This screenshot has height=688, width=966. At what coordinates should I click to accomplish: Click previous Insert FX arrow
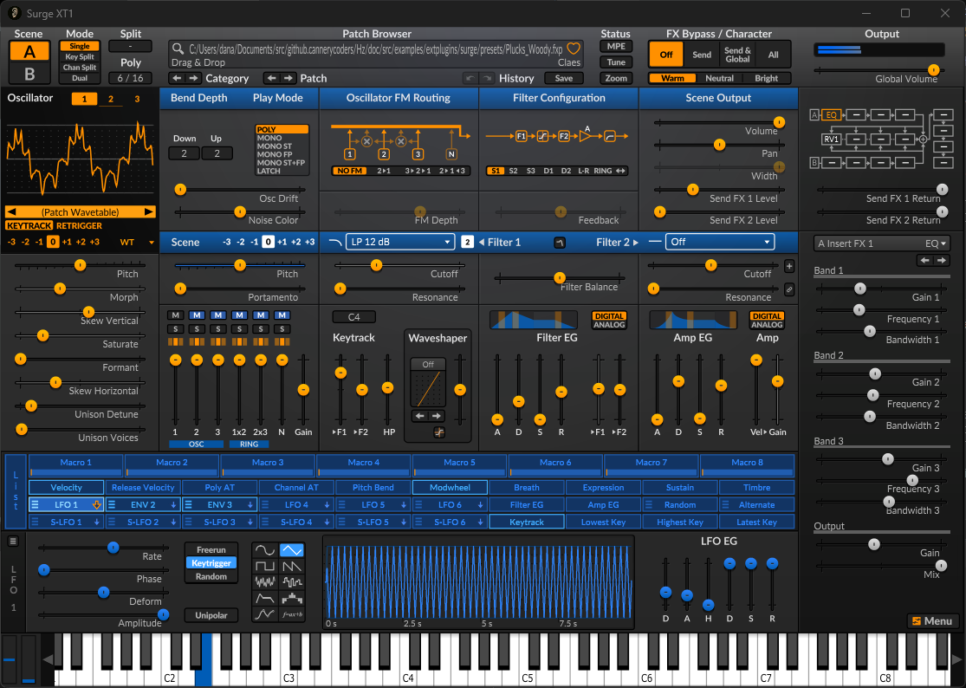coord(924,261)
